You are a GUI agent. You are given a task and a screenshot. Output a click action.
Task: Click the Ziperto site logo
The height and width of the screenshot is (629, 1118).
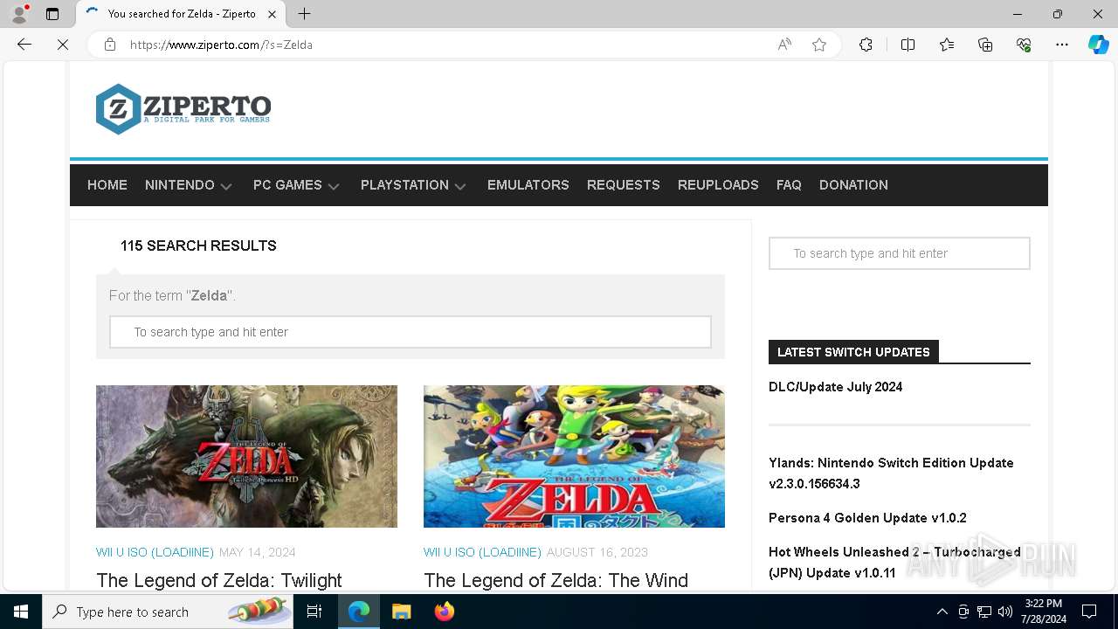[183, 109]
